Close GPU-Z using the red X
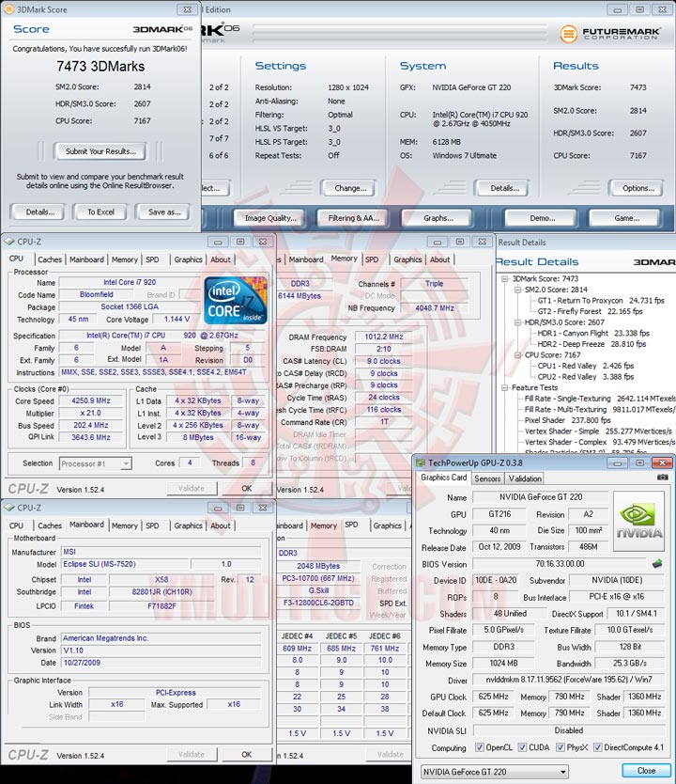This screenshot has height=784, width=676. pos(662,463)
